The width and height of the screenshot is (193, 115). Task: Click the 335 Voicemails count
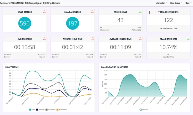(139, 27)
